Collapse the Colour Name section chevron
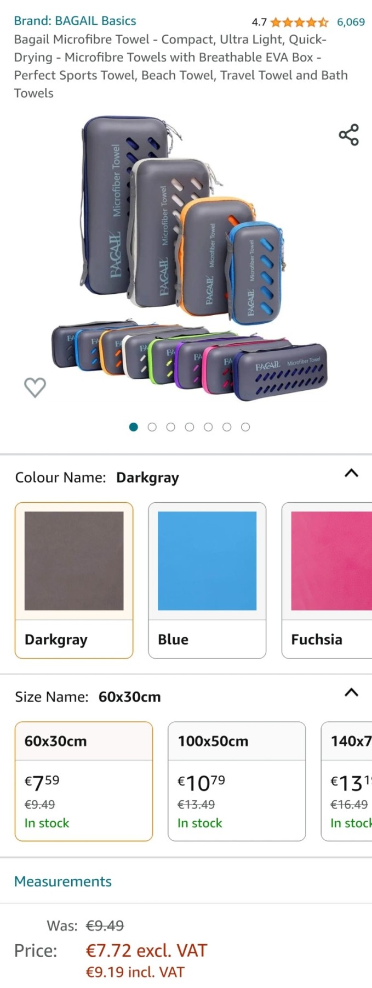The height and width of the screenshot is (988, 372). click(x=351, y=473)
